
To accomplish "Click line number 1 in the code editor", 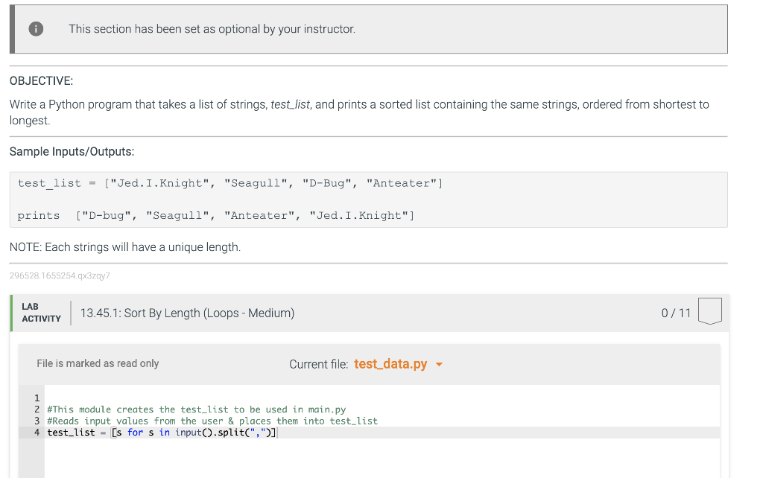I will [37, 397].
